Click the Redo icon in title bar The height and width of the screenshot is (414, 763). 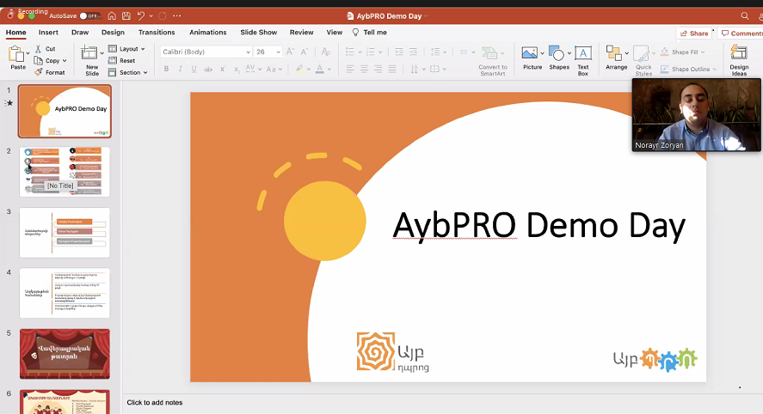163,16
